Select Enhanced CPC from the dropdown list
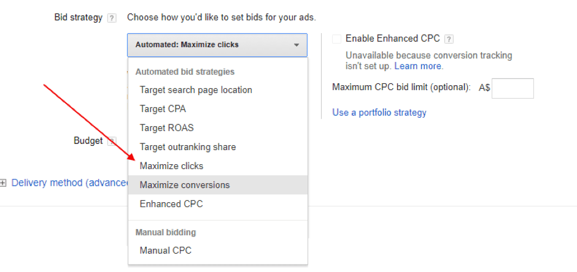Image resolution: width=577 pixels, height=272 pixels. (x=171, y=204)
